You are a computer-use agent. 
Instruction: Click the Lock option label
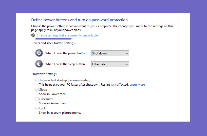pyautogui.click(x=43, y=108)
